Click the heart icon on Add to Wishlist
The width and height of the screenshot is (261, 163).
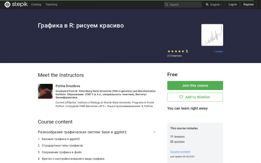(181, 97)
